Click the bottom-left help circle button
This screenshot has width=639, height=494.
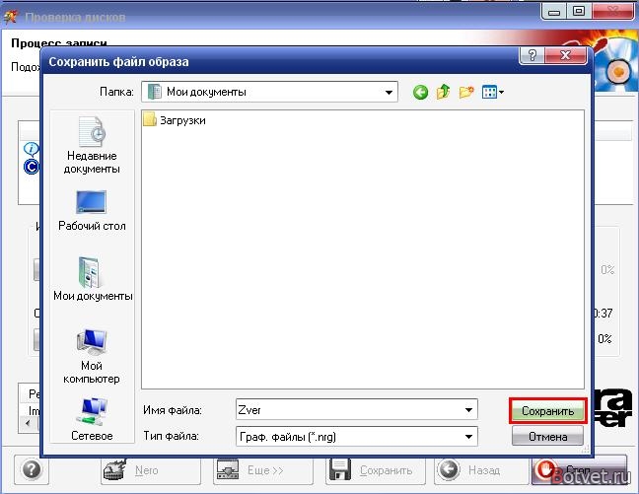pyautogui.click(x=32, y=470)
